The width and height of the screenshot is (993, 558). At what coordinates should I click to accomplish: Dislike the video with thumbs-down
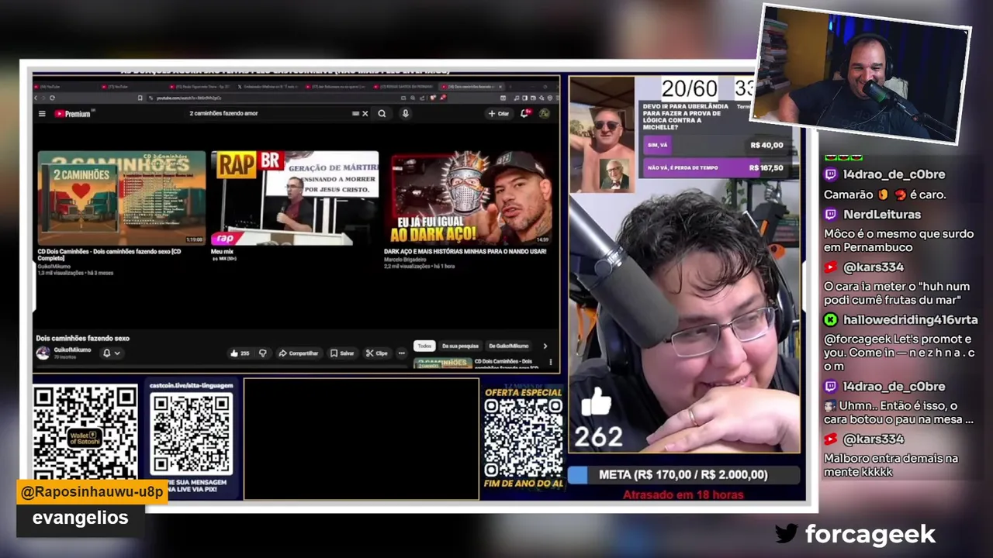click(262, 353)
